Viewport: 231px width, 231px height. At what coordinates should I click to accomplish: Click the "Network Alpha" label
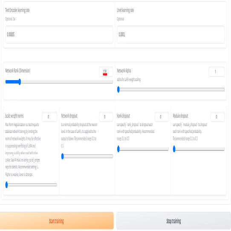[x=124, y=71]
